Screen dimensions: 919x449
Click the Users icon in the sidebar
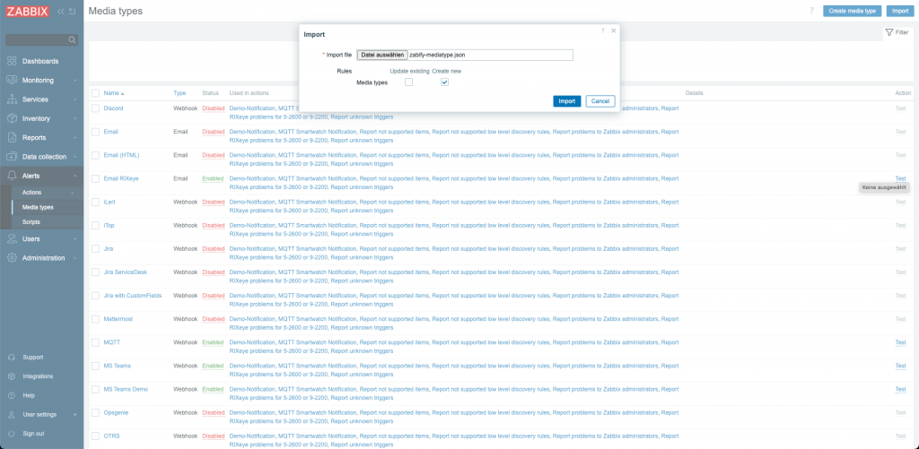(x=12, y=239)
